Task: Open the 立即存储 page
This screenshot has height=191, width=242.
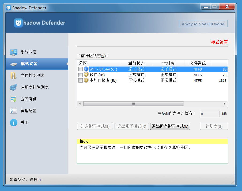Action: [37, 99]
